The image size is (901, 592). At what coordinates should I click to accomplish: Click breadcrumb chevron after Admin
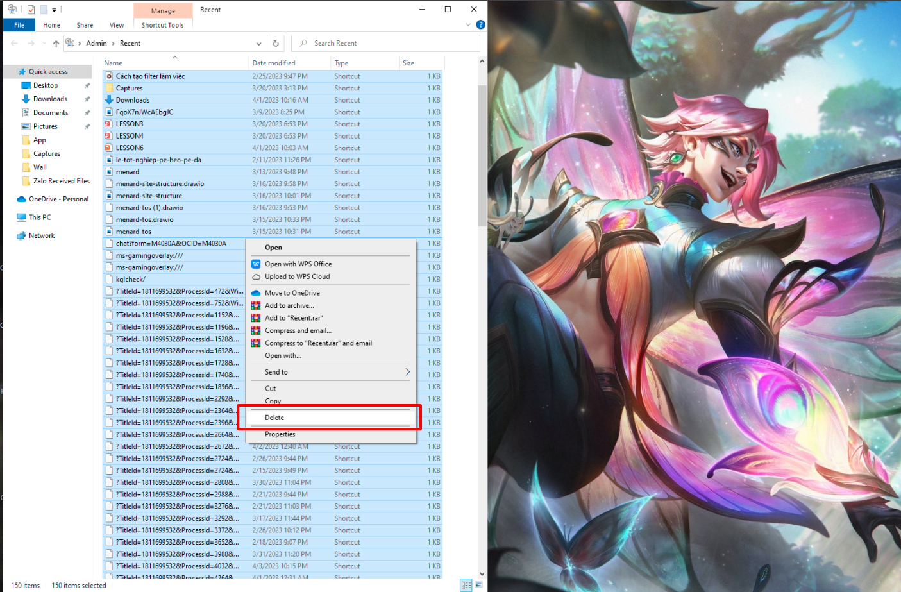pos(114,44)
